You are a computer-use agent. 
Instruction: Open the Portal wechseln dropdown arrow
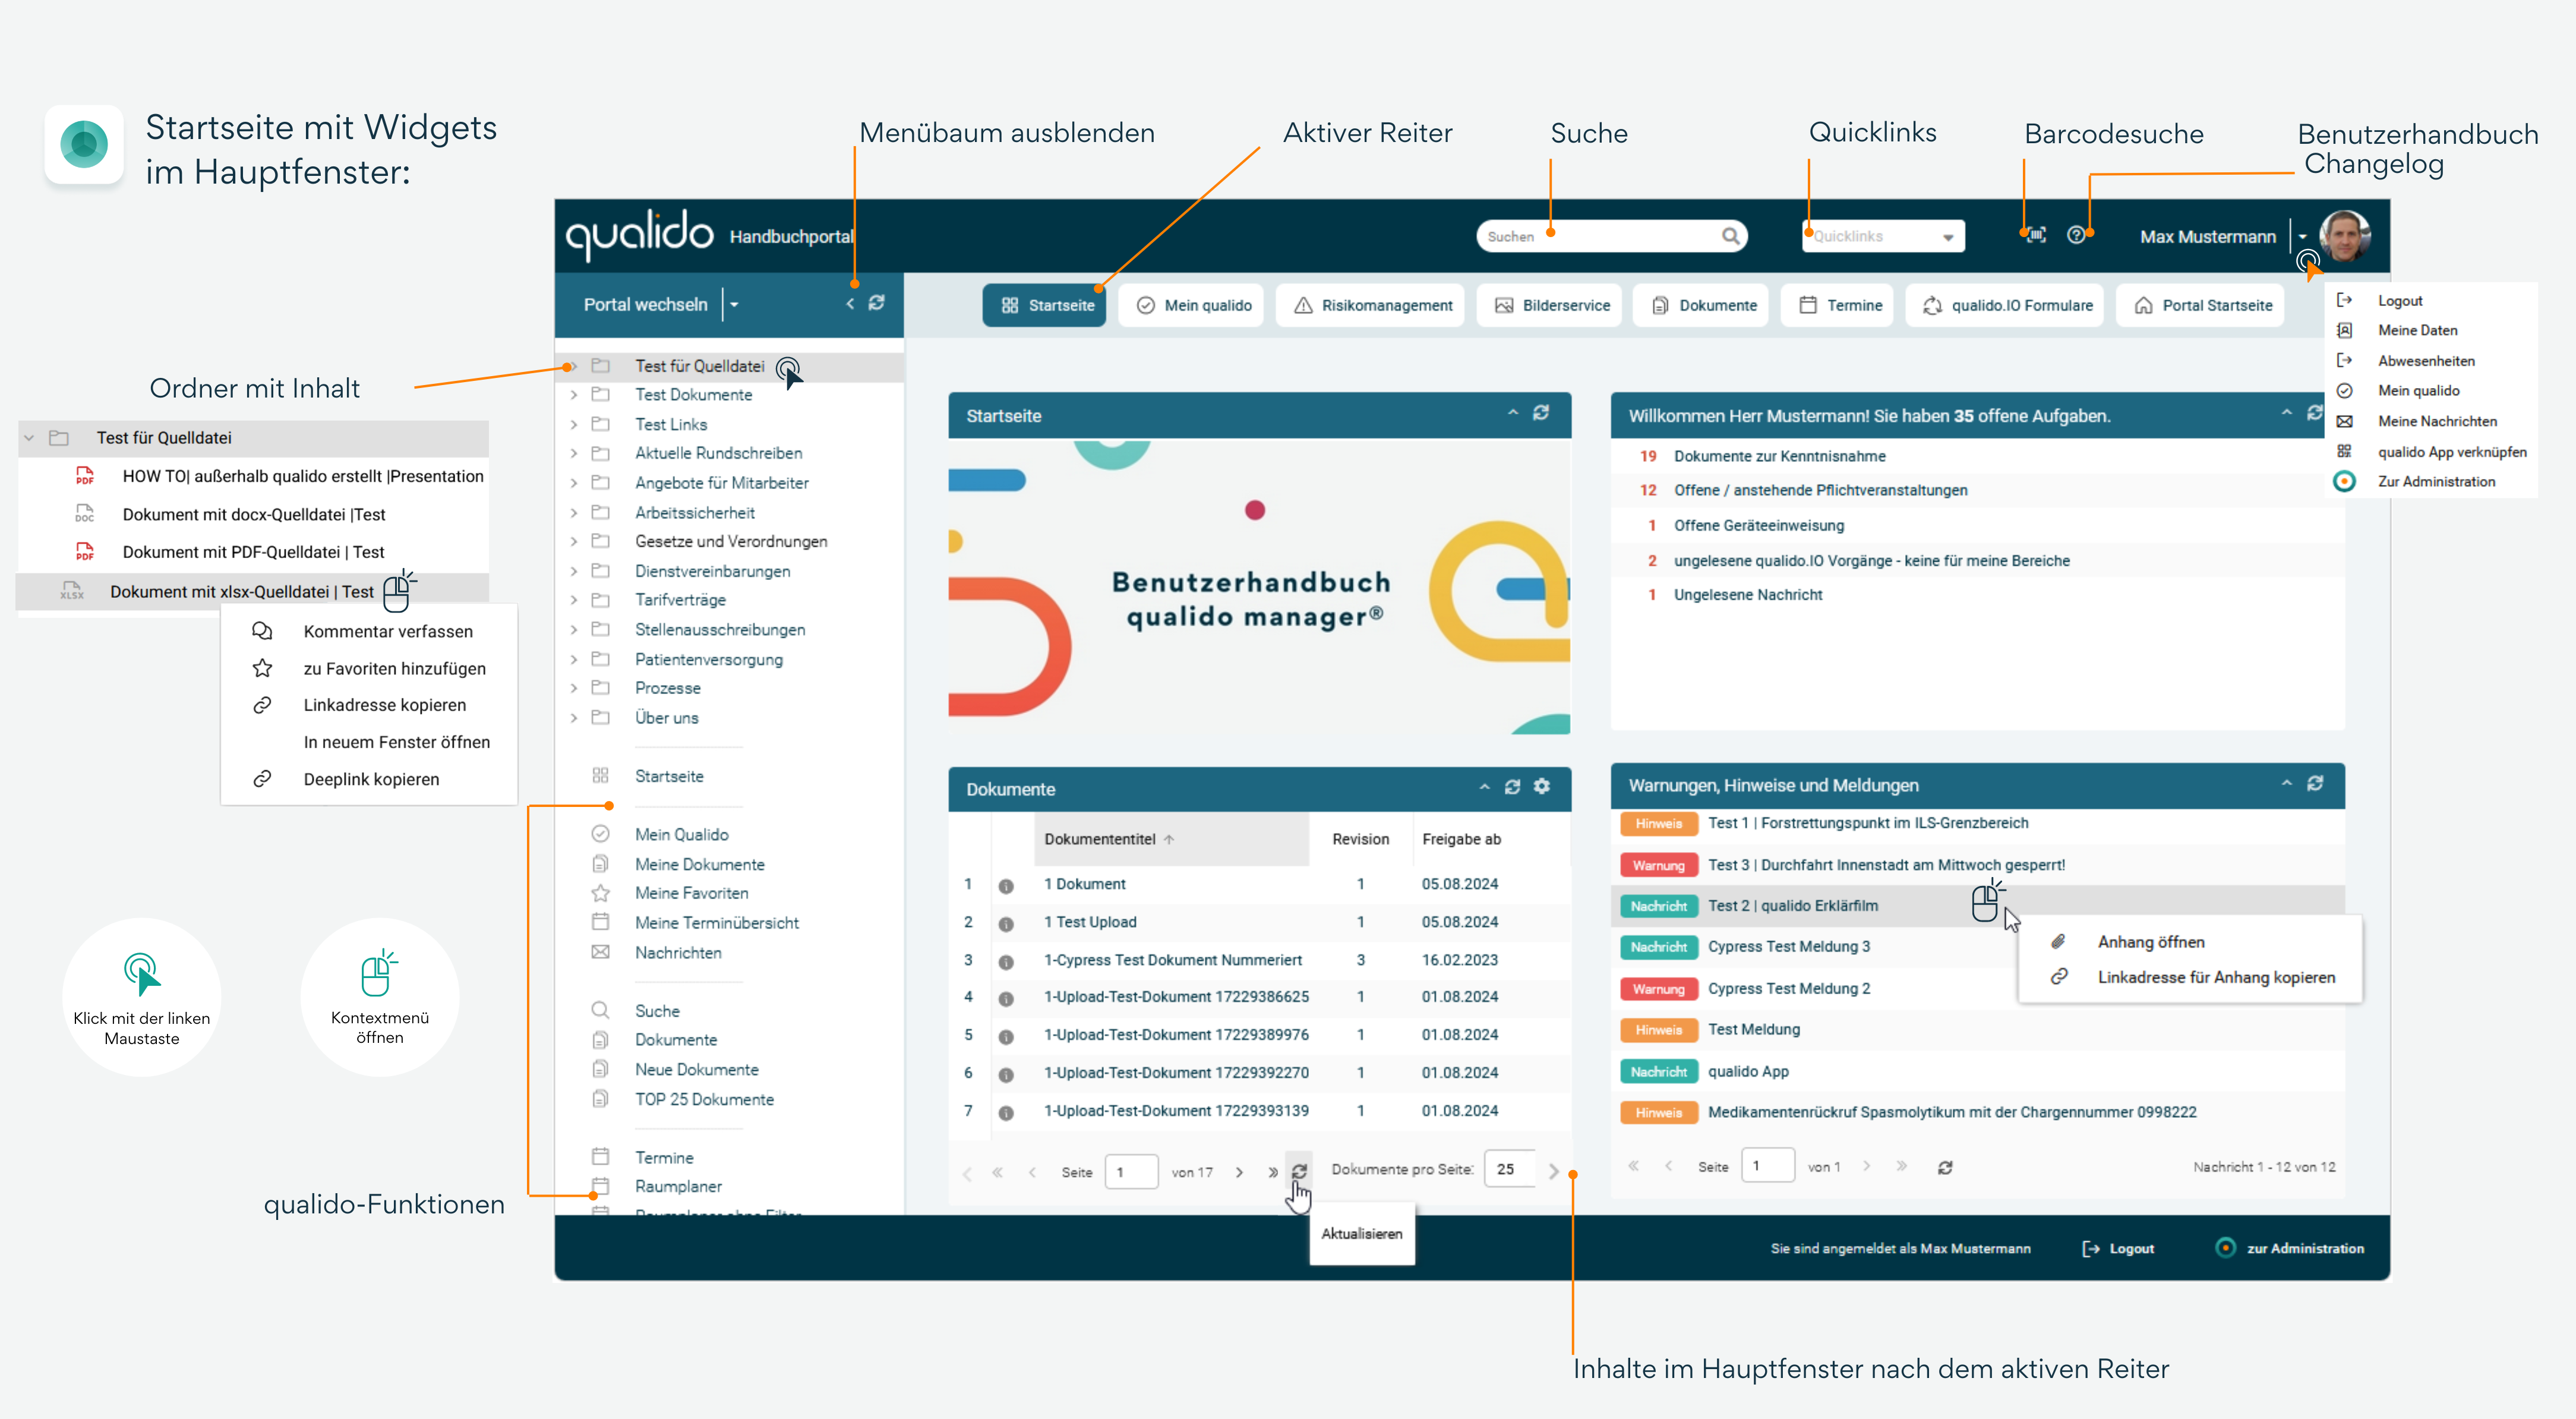tap(734, 304)
